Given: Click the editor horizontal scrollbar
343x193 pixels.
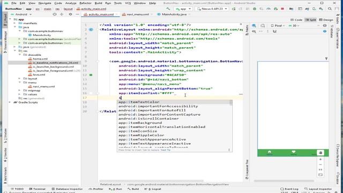Looking at the screenshot, I should [x=151, y=181].
